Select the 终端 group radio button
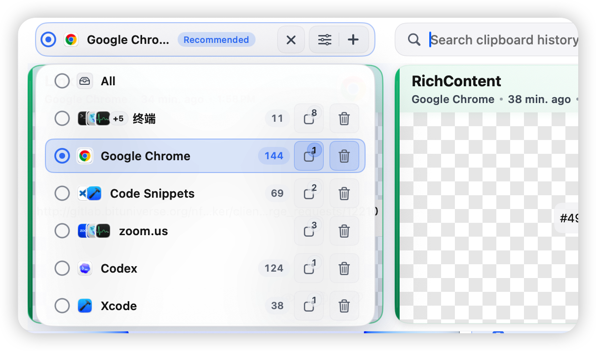Image resolution: width=596 pixels, height=351 pixels. (x=62, y=118)
